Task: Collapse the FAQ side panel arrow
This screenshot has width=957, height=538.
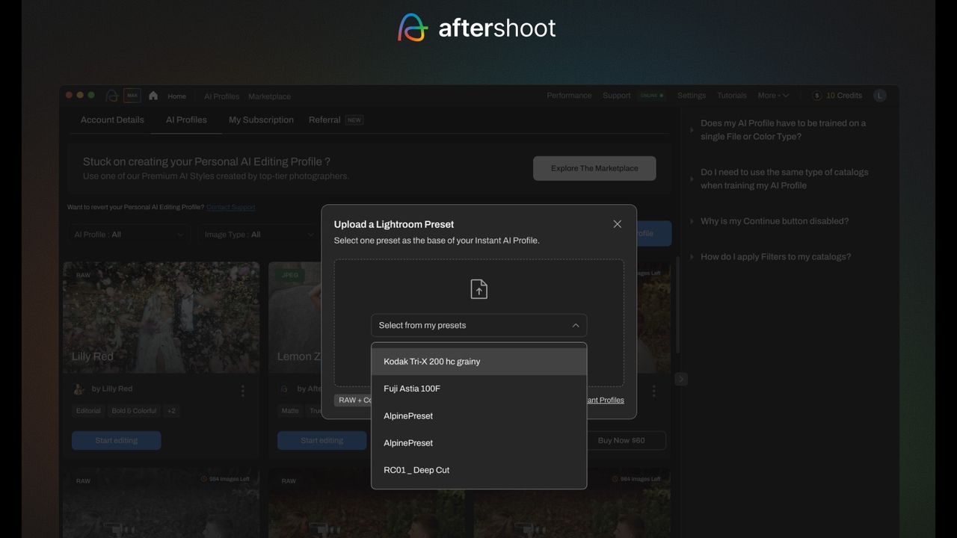Action: click(680, 379)
